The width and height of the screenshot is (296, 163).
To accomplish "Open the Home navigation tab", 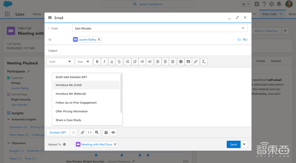I will tap(37, 14).
